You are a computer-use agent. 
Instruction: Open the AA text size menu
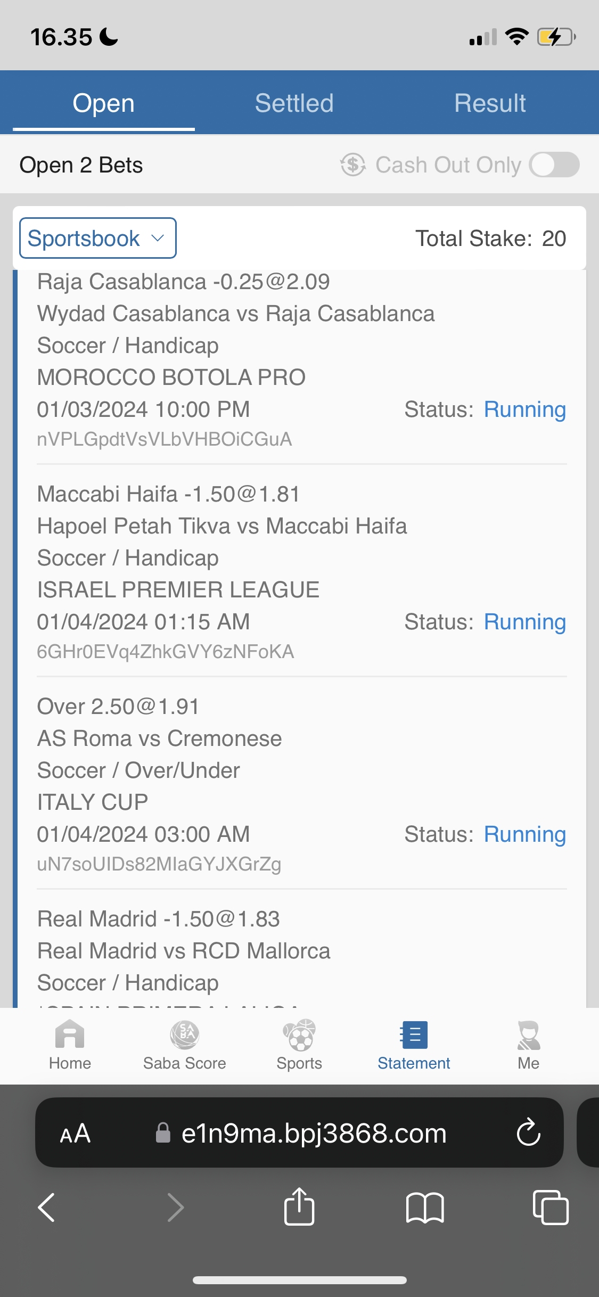point(75,1133)
